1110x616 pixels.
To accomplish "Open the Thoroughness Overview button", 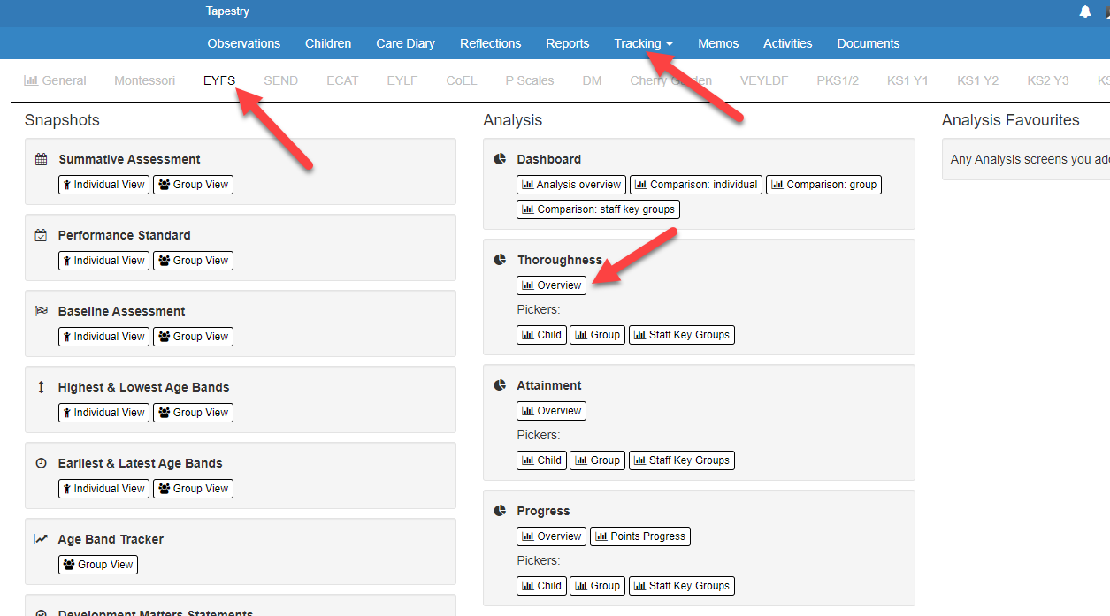I will 551,285.
